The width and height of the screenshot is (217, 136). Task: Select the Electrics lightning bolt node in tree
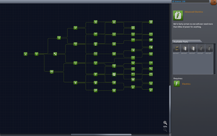(x=95, y=74)
